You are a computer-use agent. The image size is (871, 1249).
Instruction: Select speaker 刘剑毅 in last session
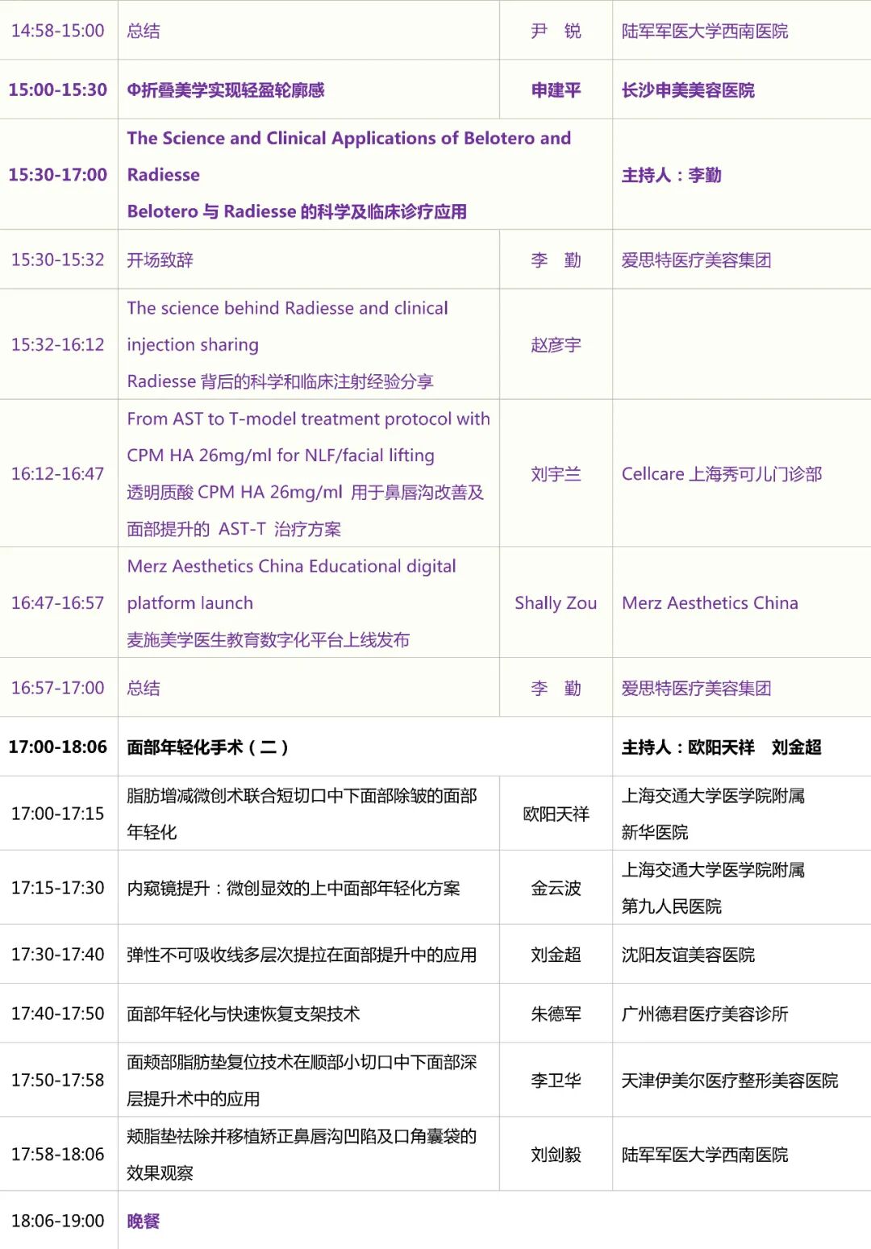coord(556,1153)
